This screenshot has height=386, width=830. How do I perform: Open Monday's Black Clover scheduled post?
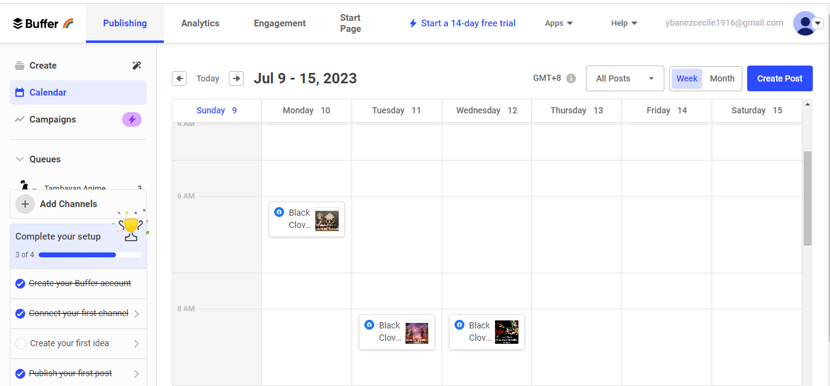tap(307, 219)
